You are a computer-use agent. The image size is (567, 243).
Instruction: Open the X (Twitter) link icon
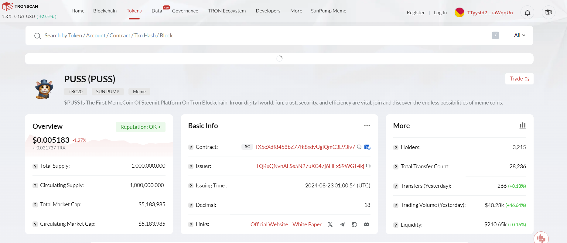[x=330, y=224]
